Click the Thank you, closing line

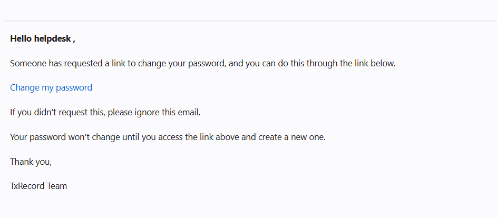click(31, 162)
